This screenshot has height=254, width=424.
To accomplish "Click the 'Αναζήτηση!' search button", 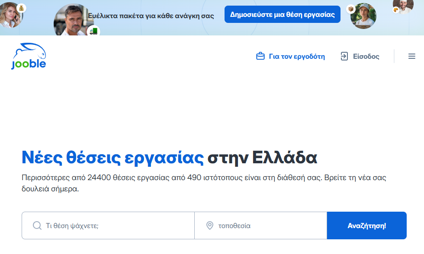I will coord(367,225).
